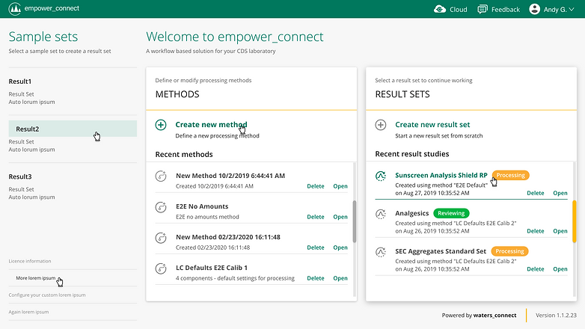The image size is (585, 329).
Task: Delete Sunscreen Analysis Shield RP result set
Action: click(536, 193)
